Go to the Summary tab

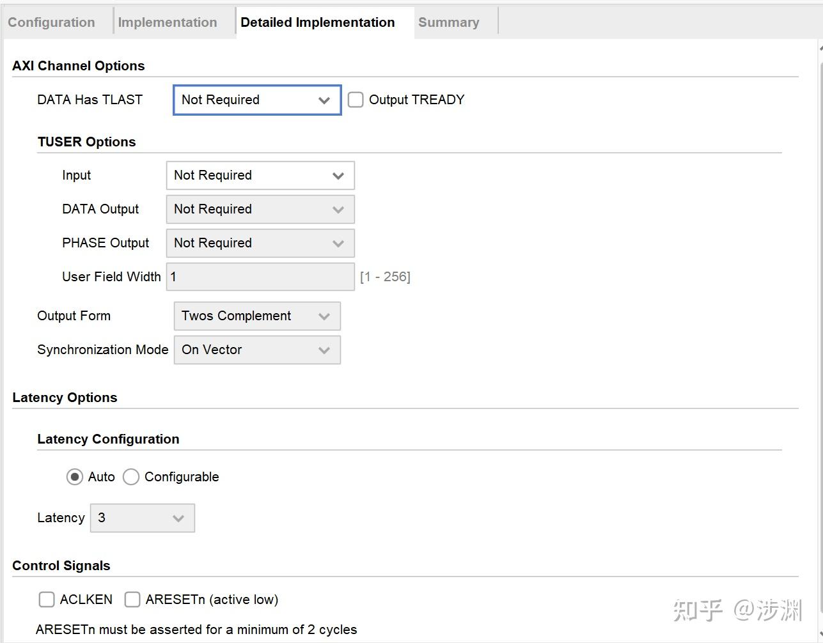448,22
